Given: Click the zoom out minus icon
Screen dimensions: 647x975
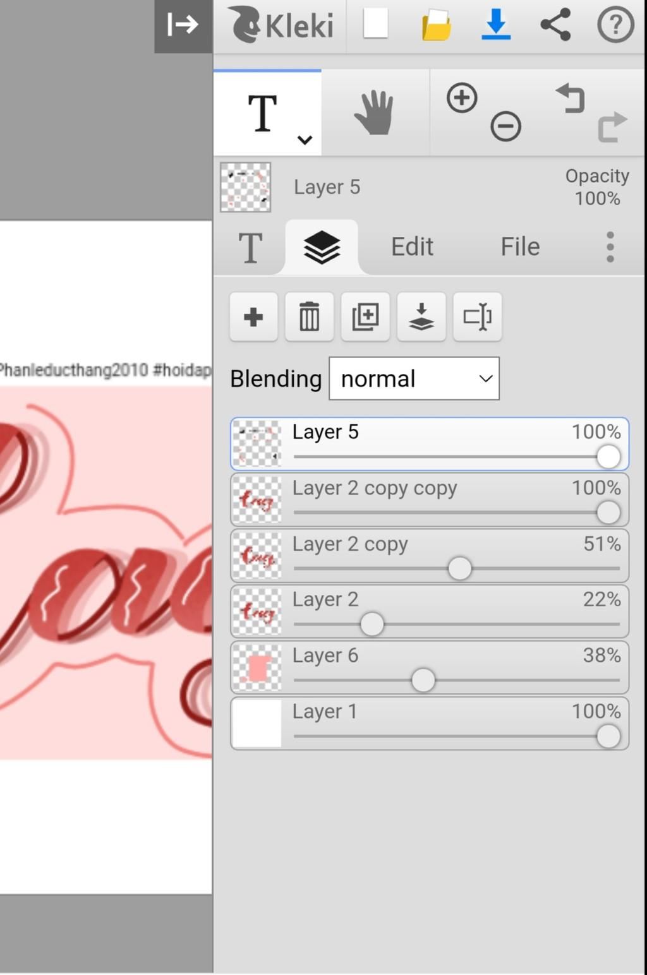Looking at the screenshot, I should click(x=505, y=126).
